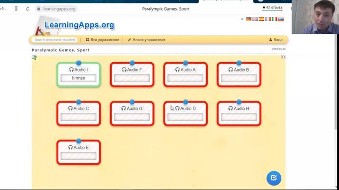
Task: Switch site language to Italian flag
Action: (x=274, y=19)
